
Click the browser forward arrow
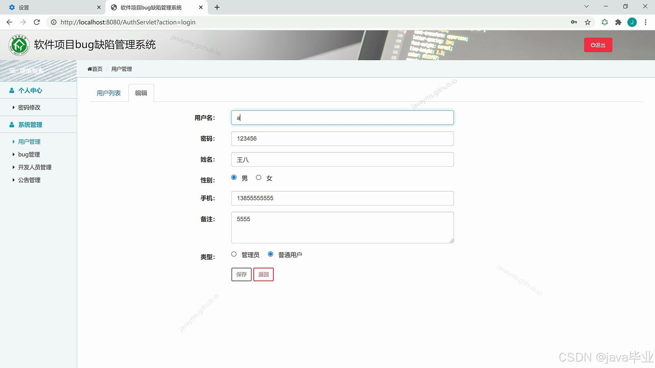tap(23, 22)
